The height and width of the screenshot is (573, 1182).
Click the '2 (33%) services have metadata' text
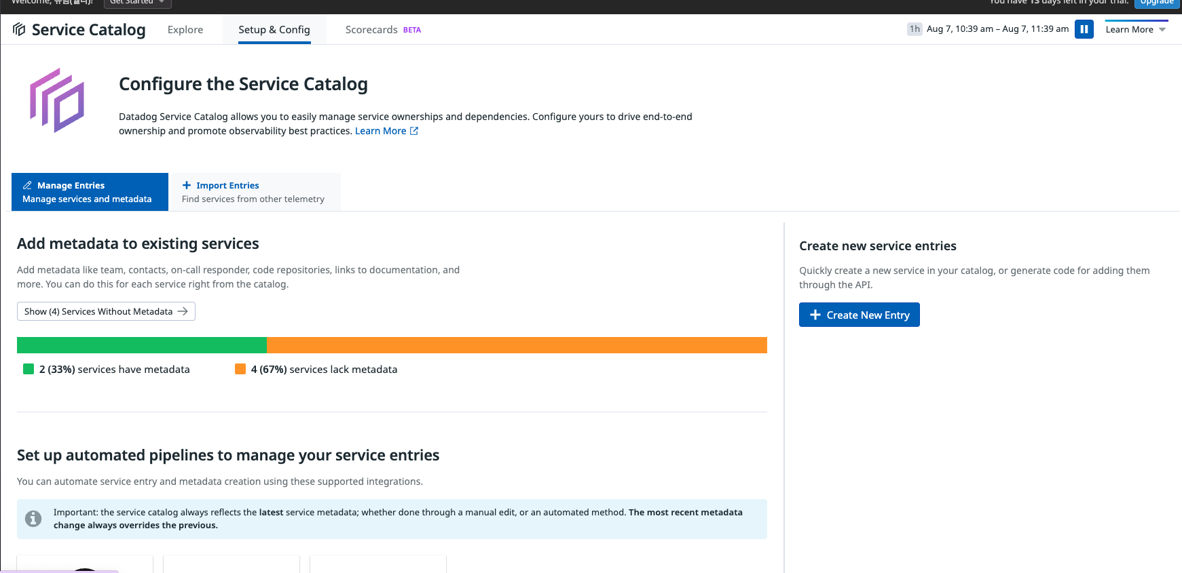coord(115,370)
